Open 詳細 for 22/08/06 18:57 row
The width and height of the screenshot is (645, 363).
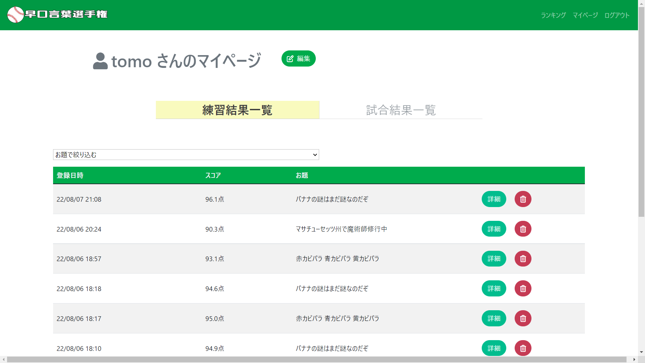(x=494, y=259)
